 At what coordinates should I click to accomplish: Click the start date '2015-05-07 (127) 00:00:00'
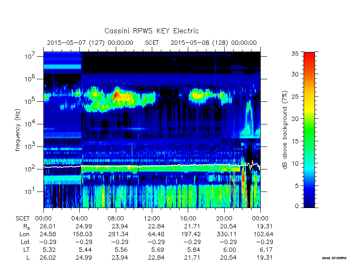coord(90,42)
